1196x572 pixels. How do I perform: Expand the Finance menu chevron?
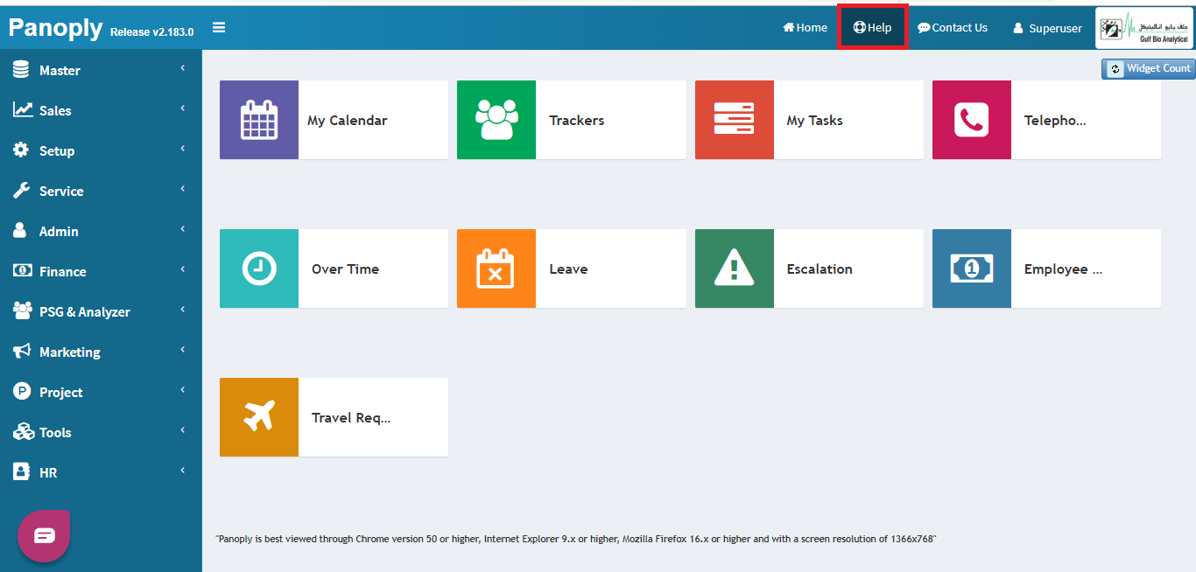tap(183, 269)
